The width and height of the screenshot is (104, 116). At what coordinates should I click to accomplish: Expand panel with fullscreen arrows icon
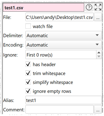click(98, 7)
